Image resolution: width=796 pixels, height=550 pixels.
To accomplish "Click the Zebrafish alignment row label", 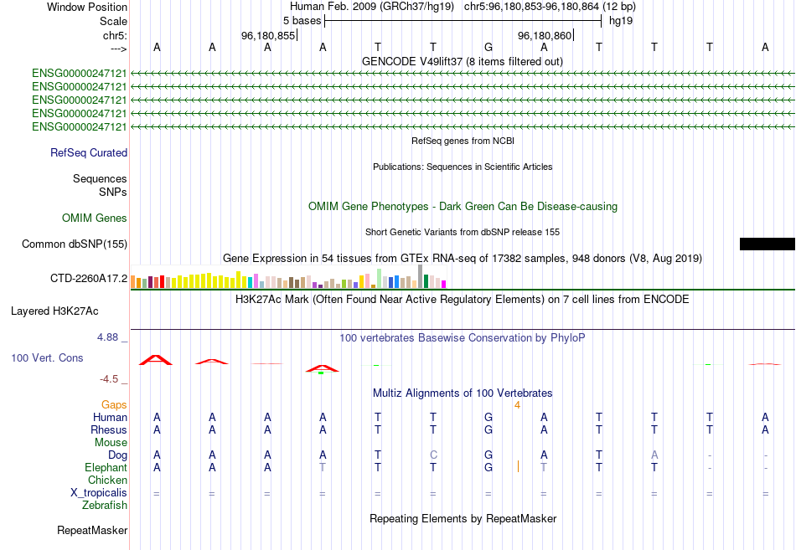I will point(105,506).
